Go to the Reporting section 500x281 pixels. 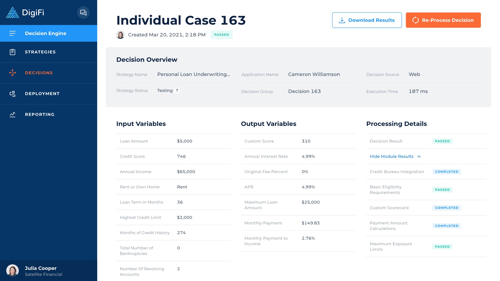coord(40,114)
